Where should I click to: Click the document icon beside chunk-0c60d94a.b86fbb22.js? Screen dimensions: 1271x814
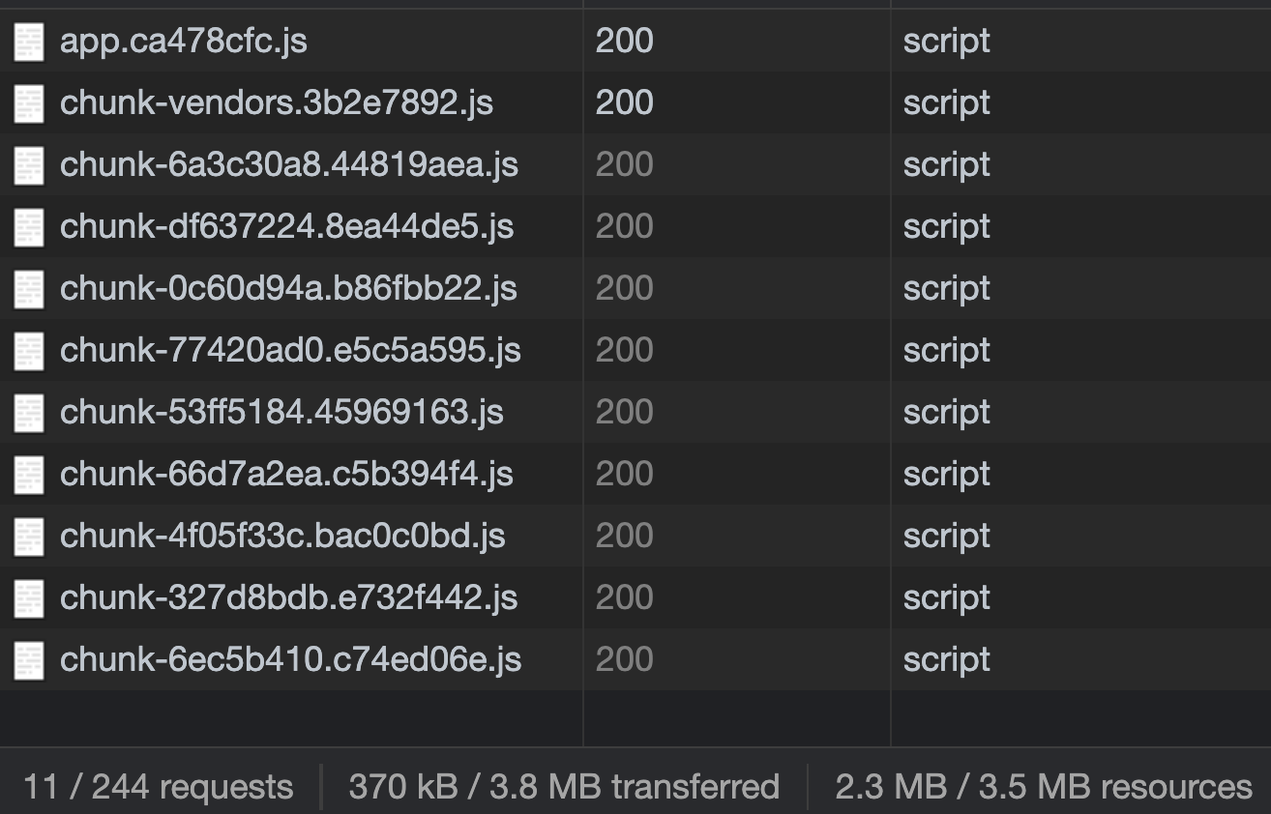[29, 288]
